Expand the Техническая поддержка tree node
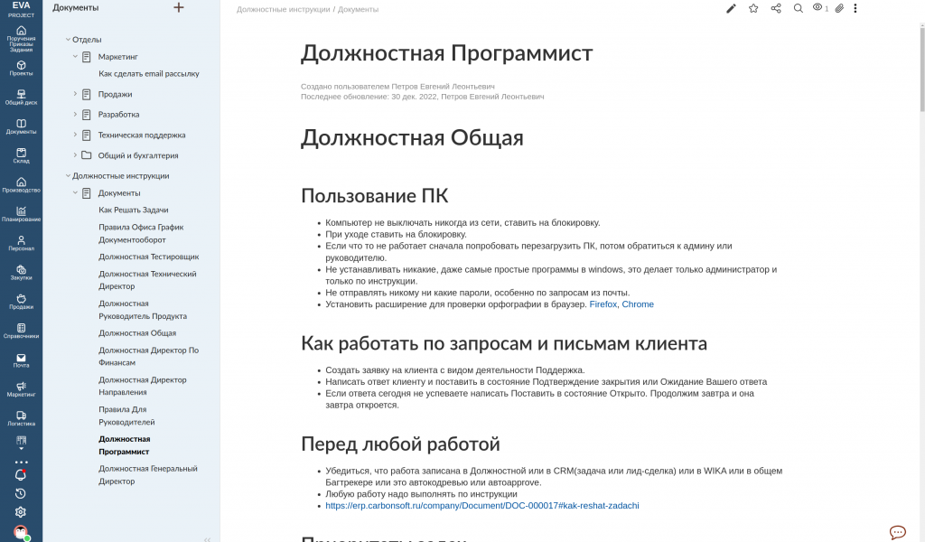The height and width of the screenshot is (542, 925). click(75, 135)
